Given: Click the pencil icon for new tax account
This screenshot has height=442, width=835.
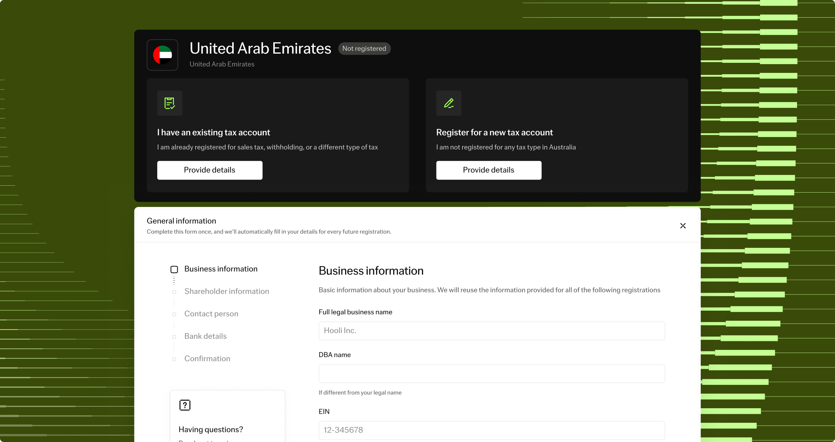Looking at the screenshot, I should coord(448,103).
